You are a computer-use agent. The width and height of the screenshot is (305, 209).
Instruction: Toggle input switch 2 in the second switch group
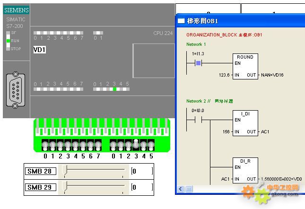click(128, 146)
